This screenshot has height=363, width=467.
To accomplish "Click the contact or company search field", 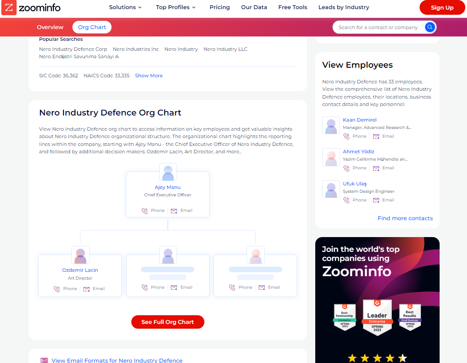I will pyautogui.click(x=378, y=27).
